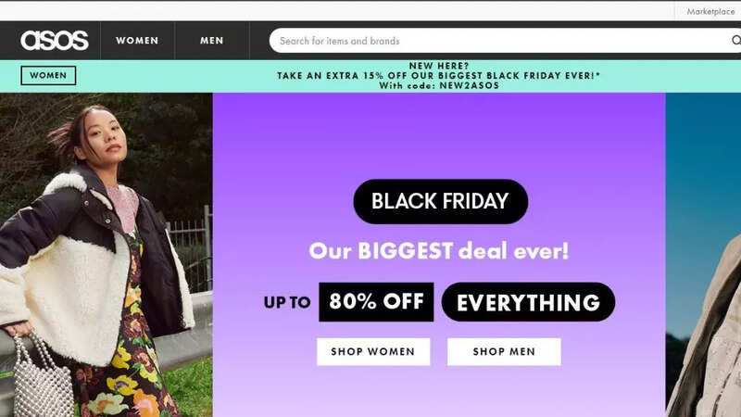Click the beaded handbag in the photo
Screen dimensions: 741x417
(x=43, y=376)
